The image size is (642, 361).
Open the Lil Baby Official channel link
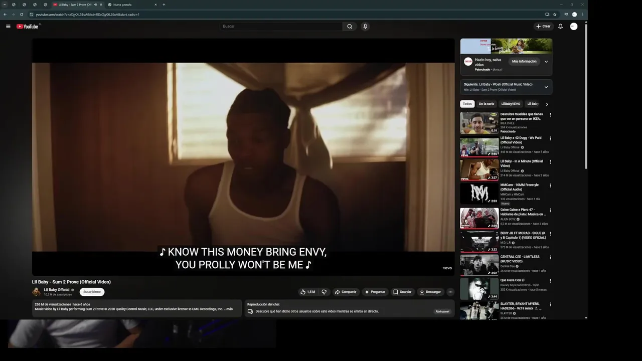click(57, 290)
